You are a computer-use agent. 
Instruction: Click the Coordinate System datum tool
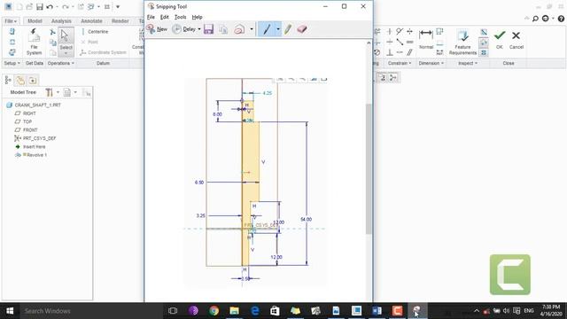point(103,52)
